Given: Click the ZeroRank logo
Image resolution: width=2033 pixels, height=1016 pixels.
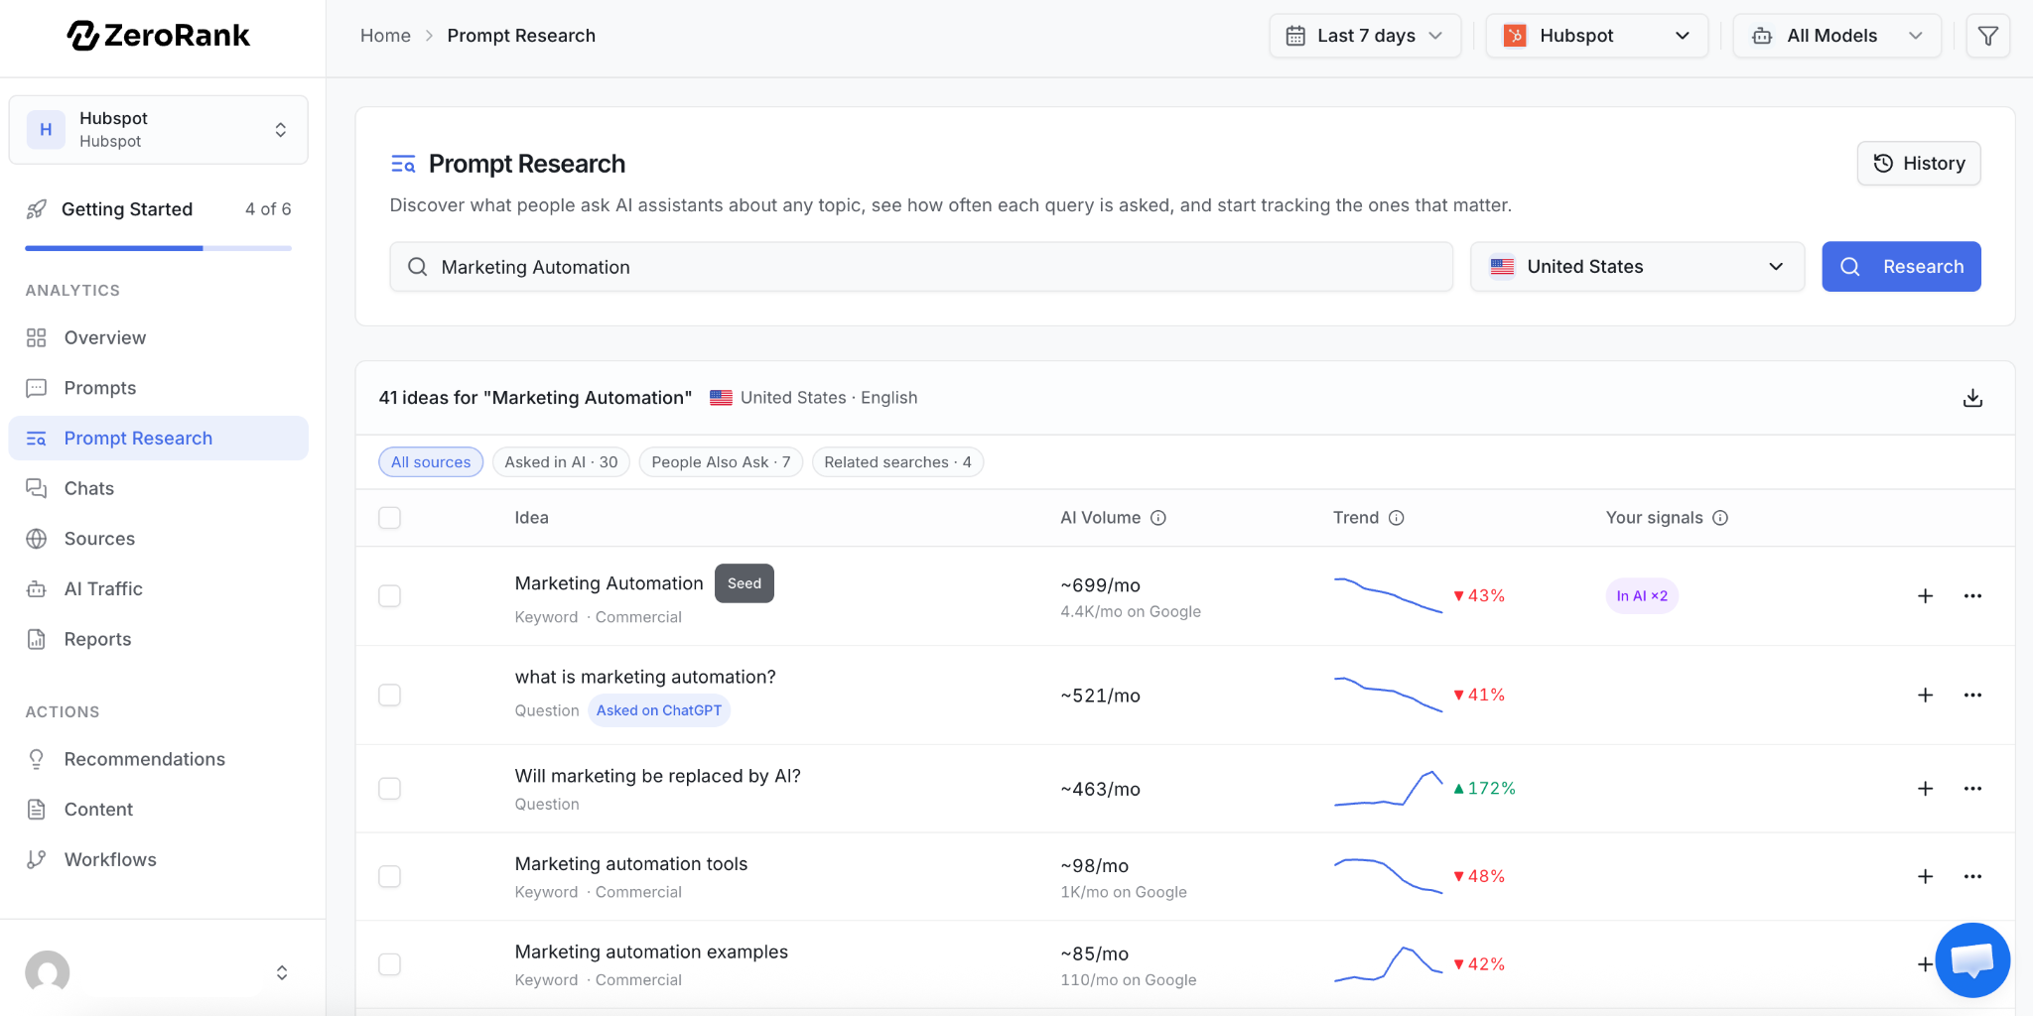Looking at the screenshot, I should (159, 36).
